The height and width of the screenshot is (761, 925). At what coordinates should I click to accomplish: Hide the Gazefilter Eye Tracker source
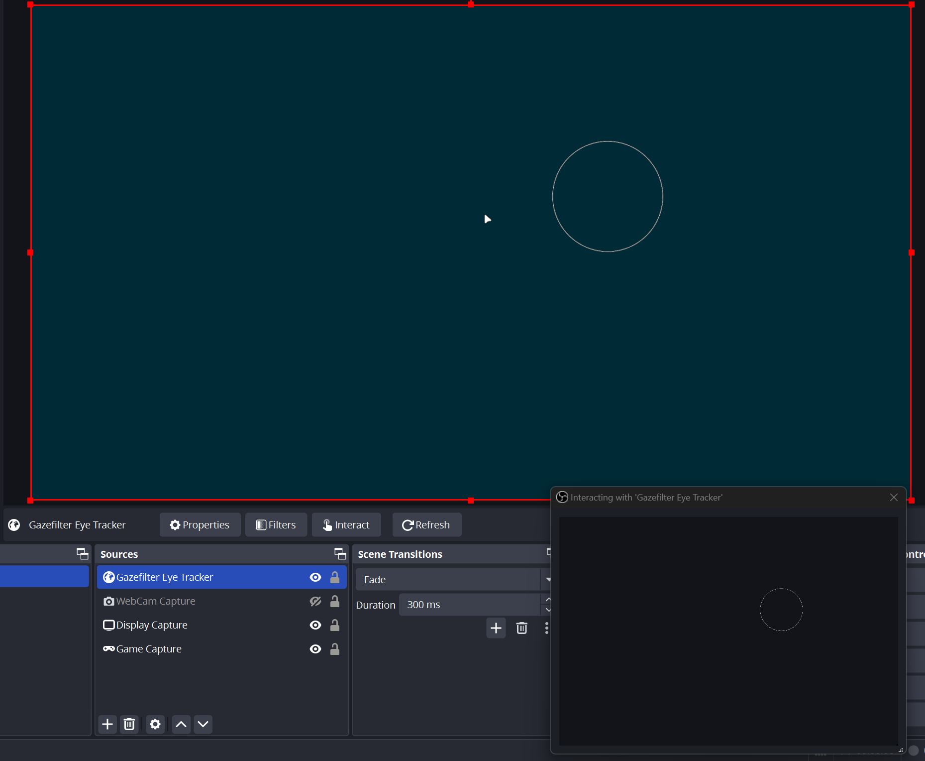[315, 577]
